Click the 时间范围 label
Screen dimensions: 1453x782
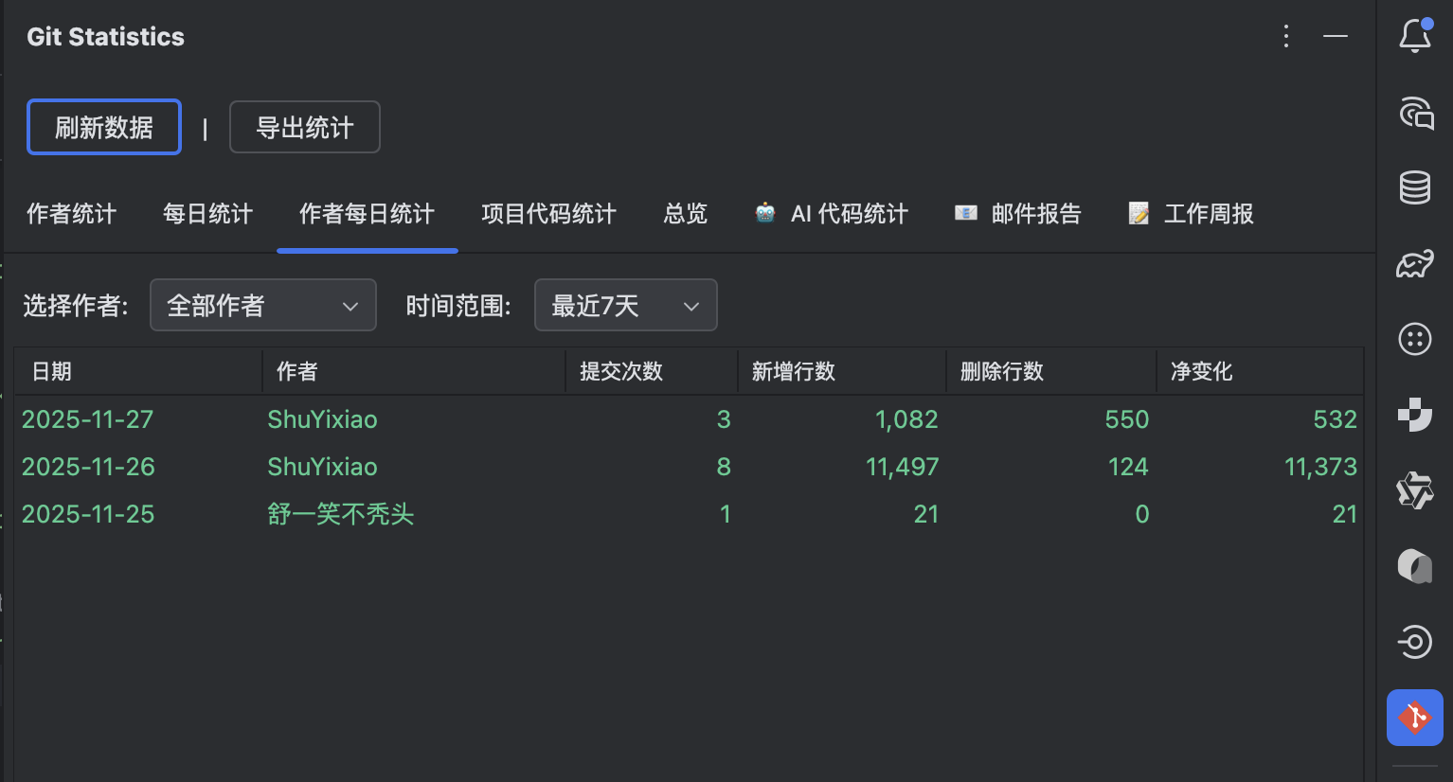(458, 306)
